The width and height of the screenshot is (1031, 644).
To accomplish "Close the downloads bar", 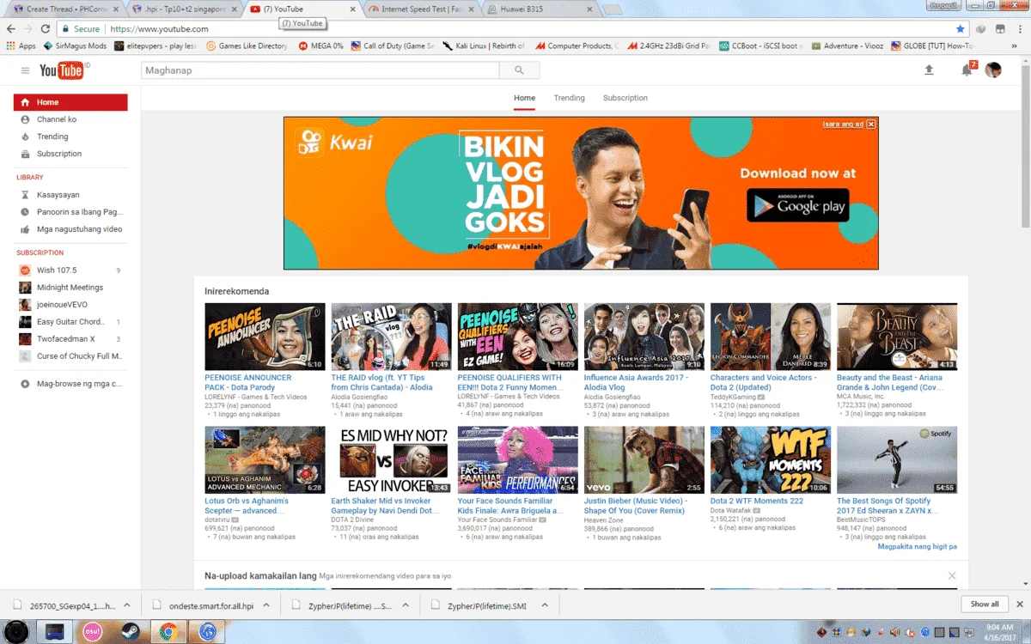I will click(x=1019, y=604).
